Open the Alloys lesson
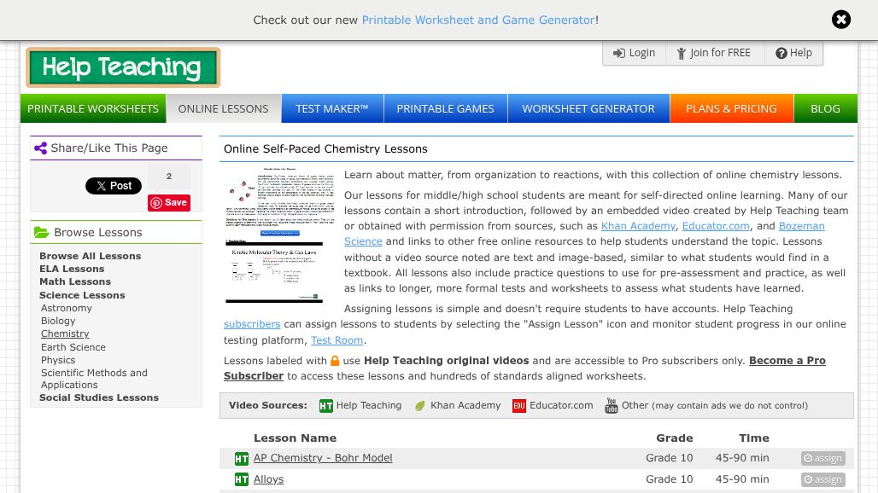The image size is (878, 493). click(x=269, y=479)
